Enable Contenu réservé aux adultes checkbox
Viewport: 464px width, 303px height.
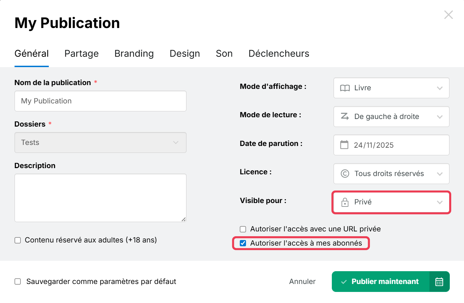tap(18, 240)
